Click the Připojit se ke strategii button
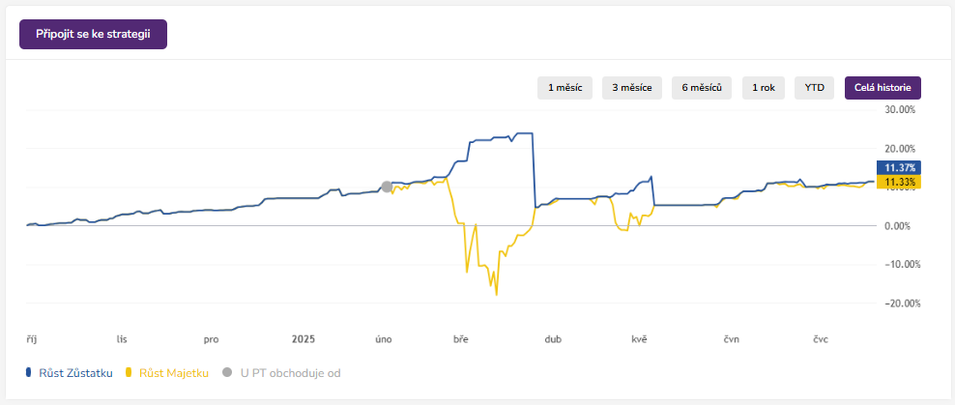This screenshot has height=405, width=955. [x=93, y=34]
